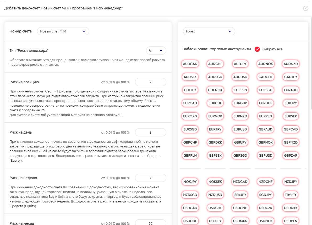The height and width of the screenshot is (225, 312).
Task: Toggle blocking of the AUDNZD instrument
Action: [291, 64]
